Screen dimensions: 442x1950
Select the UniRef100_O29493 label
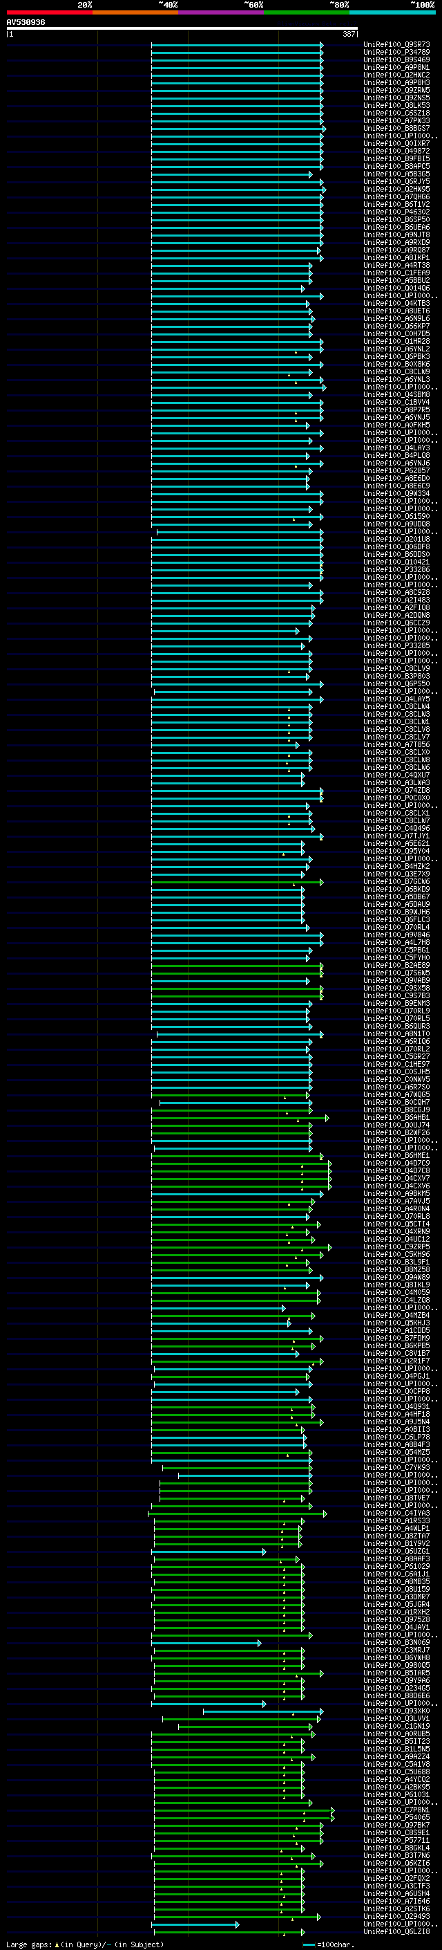point(396,1917)
